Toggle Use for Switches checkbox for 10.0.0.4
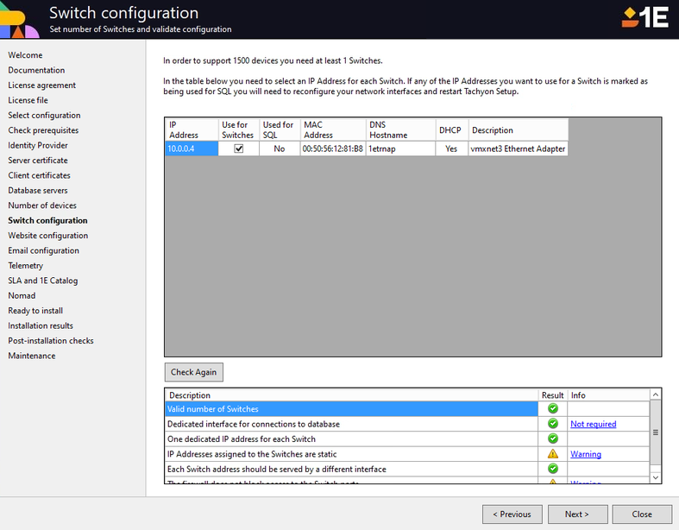This screenshot has width=679, height=530. 239,148
